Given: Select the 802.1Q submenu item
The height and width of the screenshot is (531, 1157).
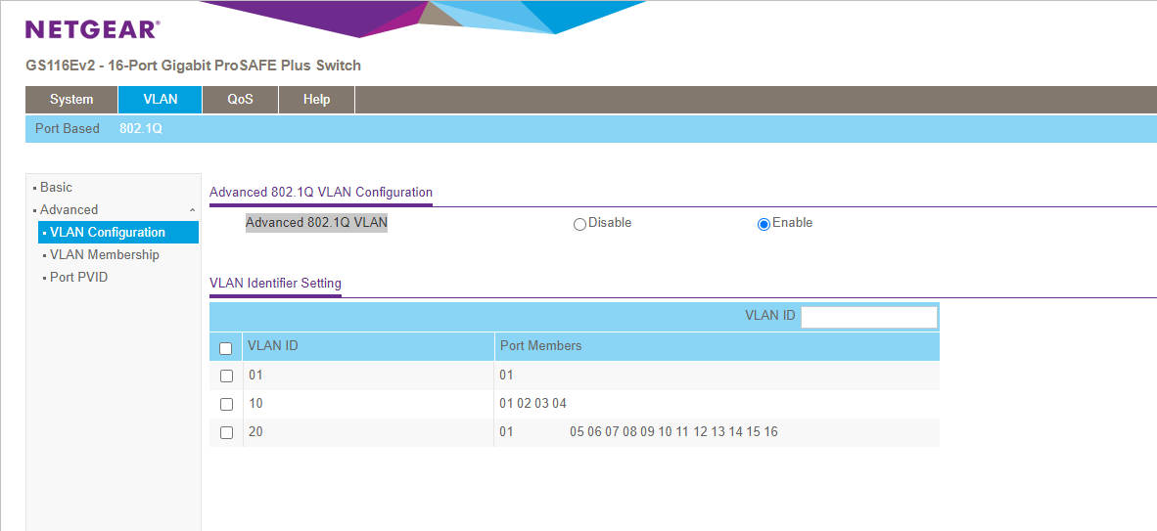Looking at the screenshot, I should coord(141,128).
